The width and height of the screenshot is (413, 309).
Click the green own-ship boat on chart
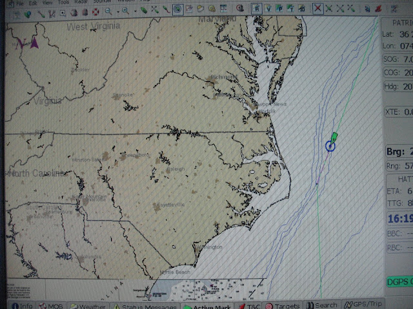(334, 138)
